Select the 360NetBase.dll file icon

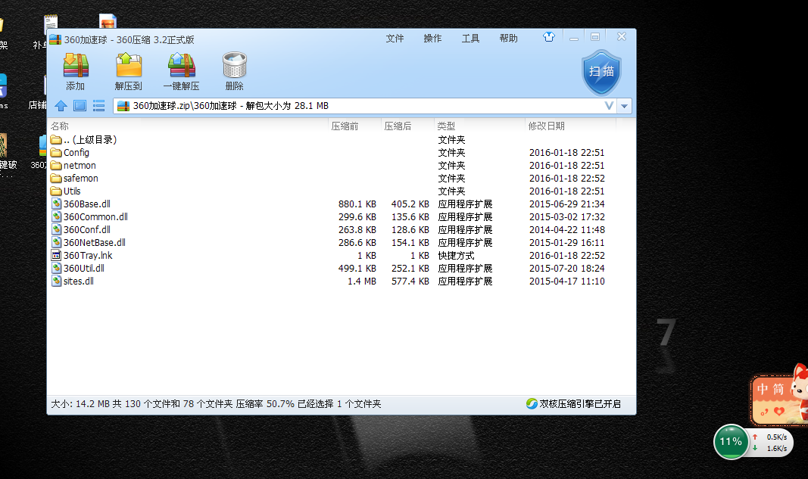pyautogui.click(x=56, y=243)
